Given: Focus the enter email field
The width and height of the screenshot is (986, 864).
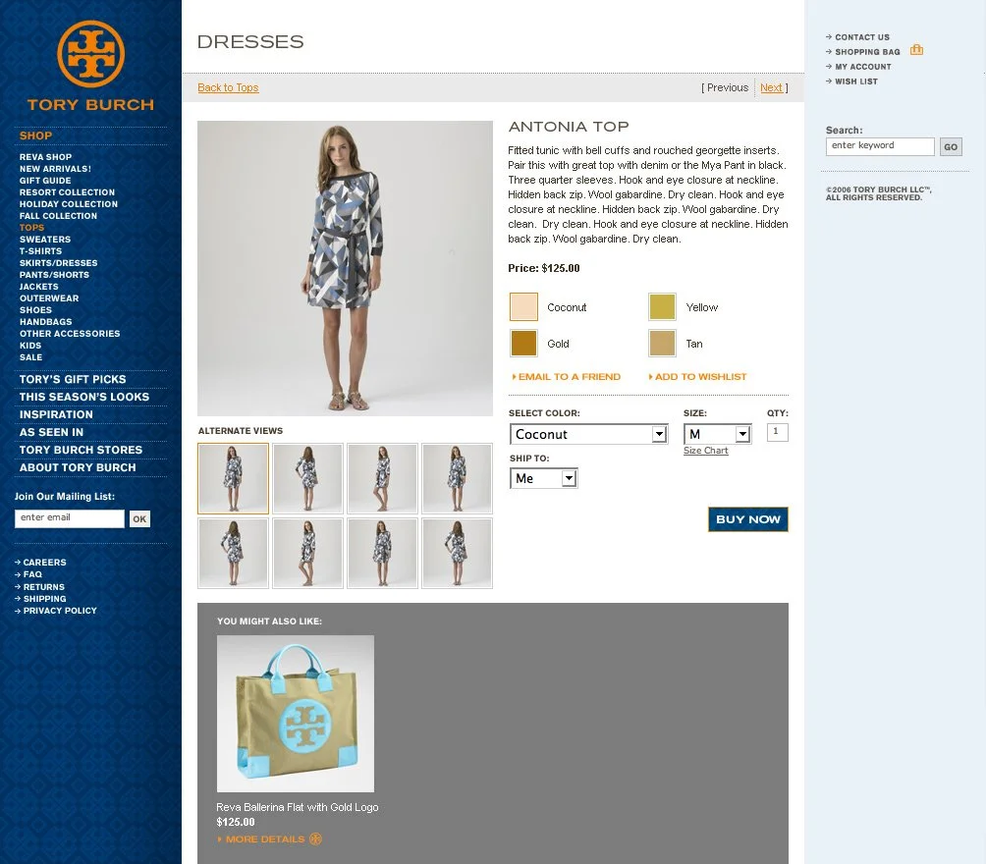Looking at the screenshot, I should coord(69,518).
